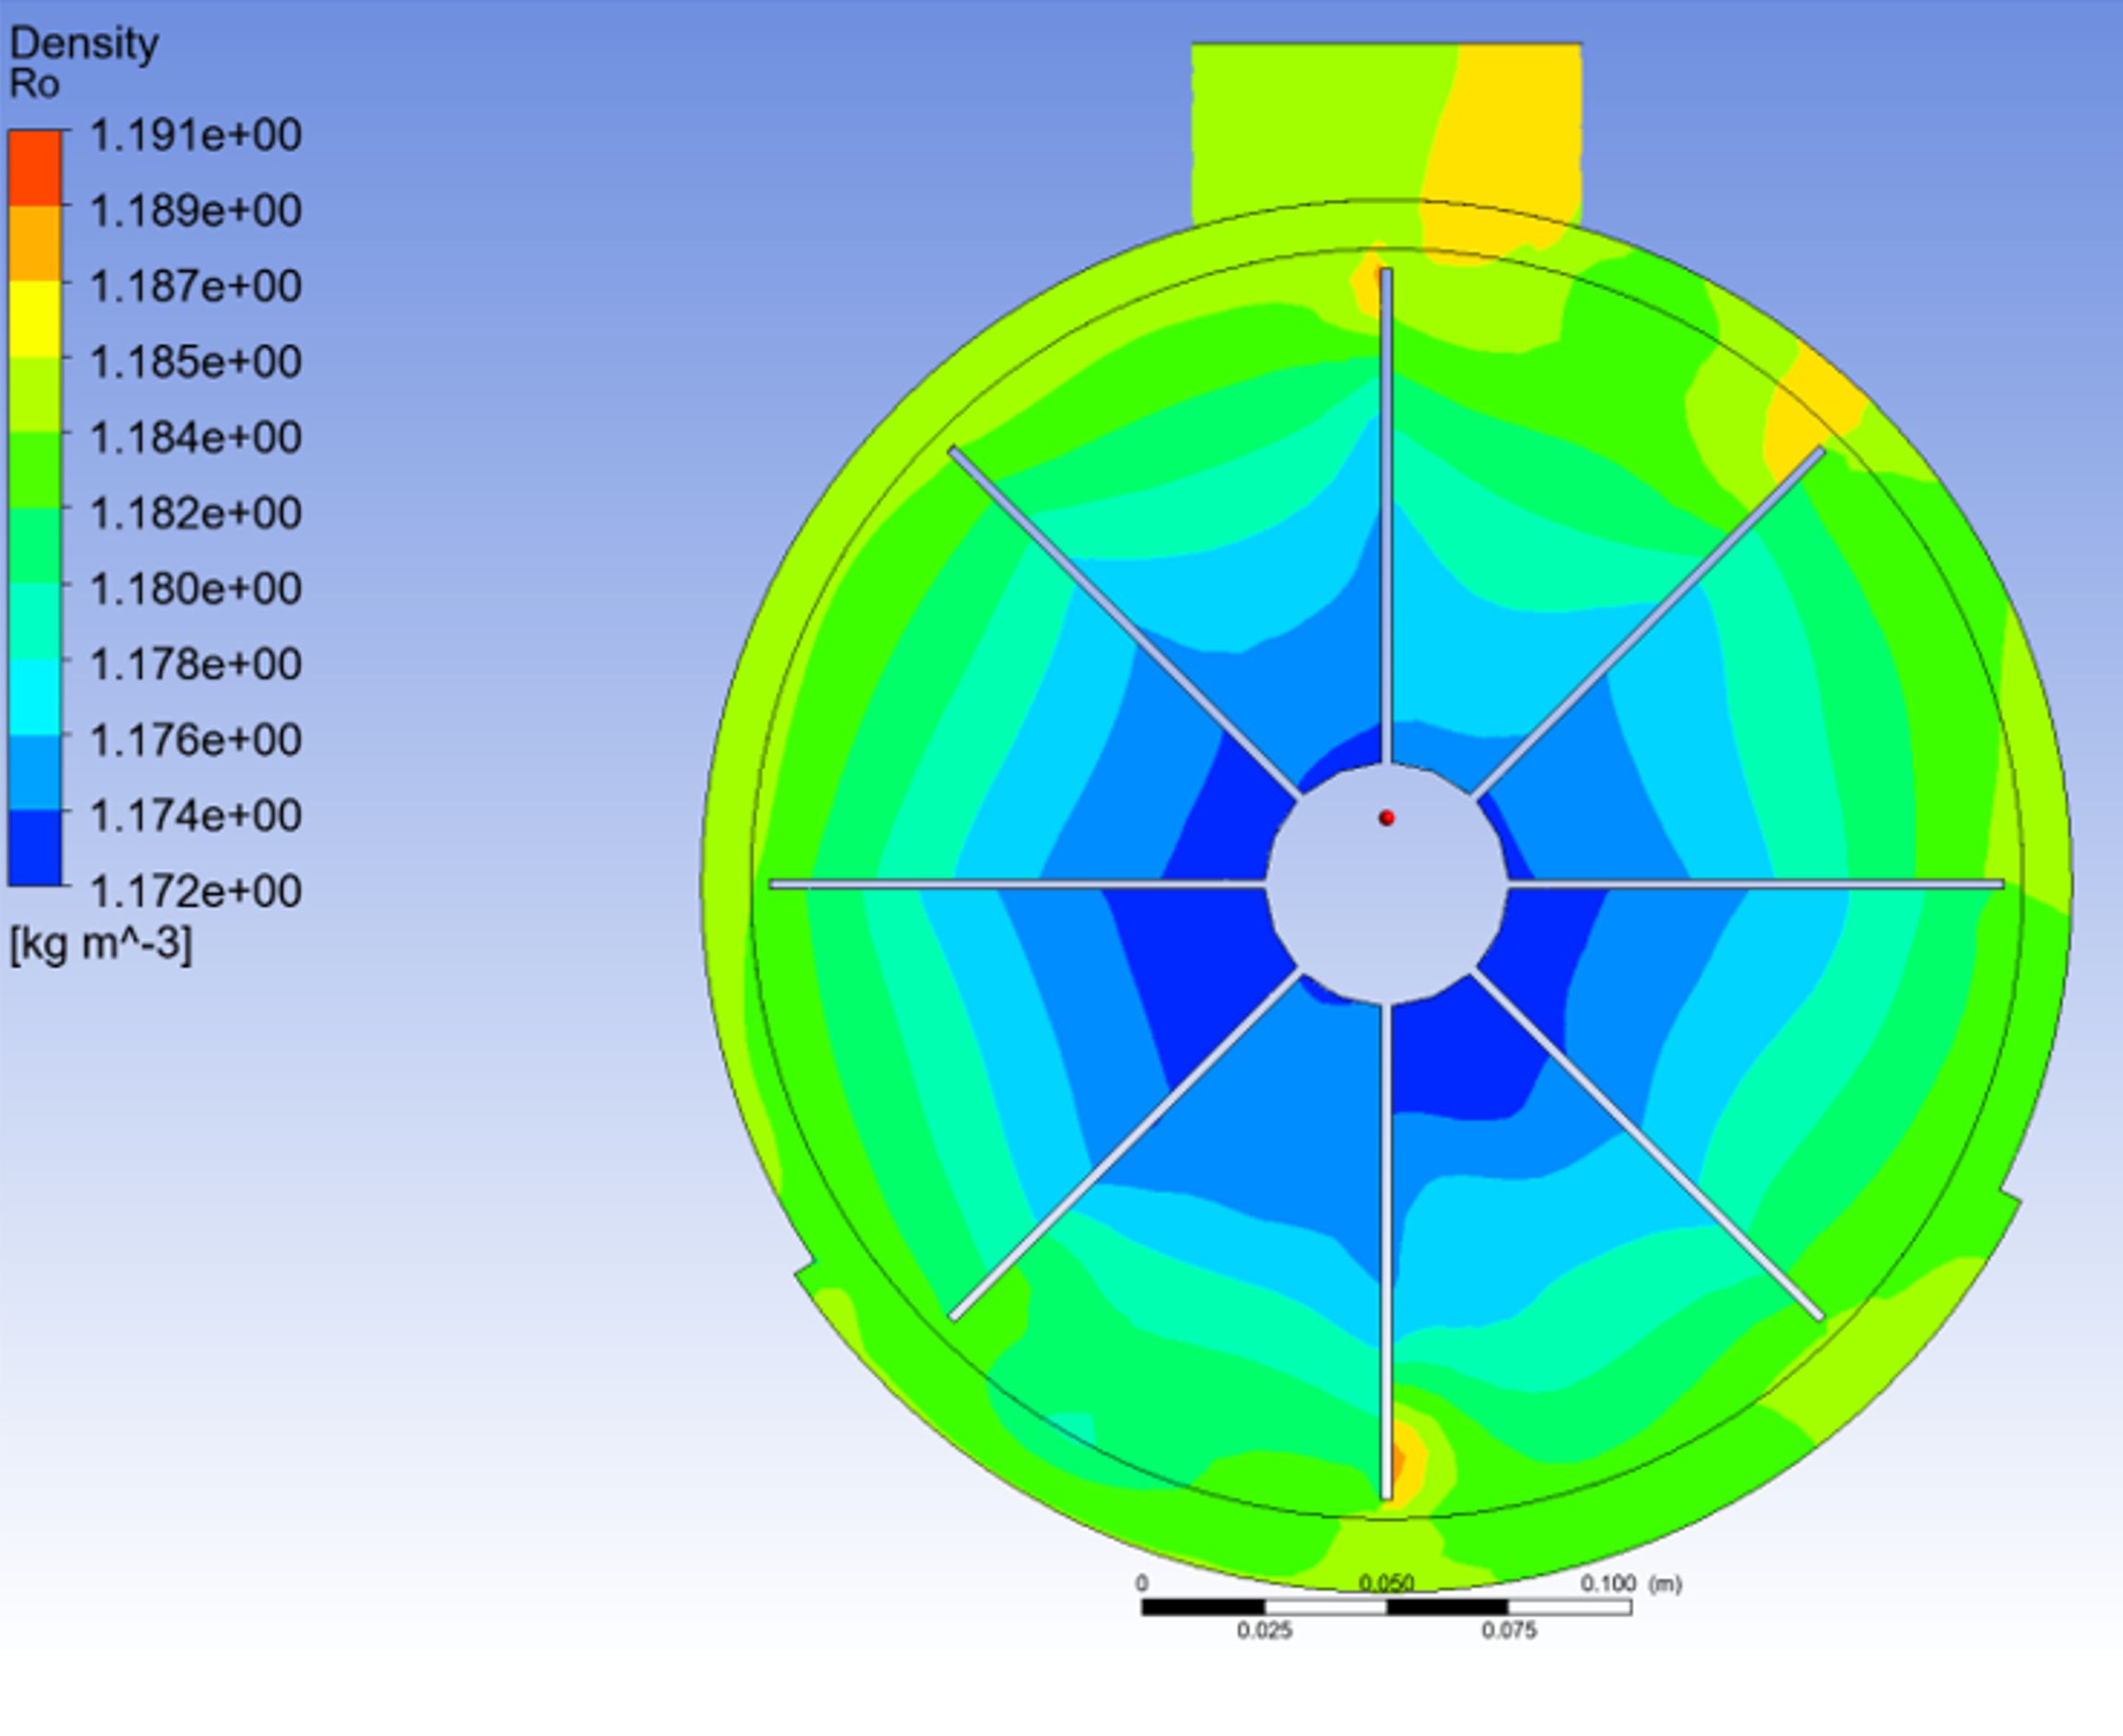2123x1736 pixels.
Task: Select the orange legend color band
Action: [35, 243]
